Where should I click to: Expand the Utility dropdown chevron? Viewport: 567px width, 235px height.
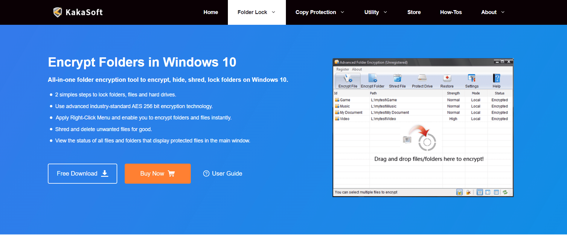385,12
